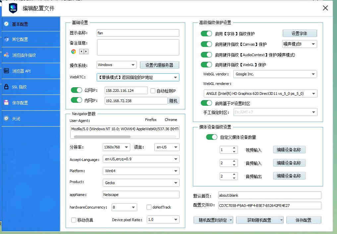This screenshot has height=234, width=337.
Task: Open the 浏览插件指纹 tab
Action: tap(31, 55)
